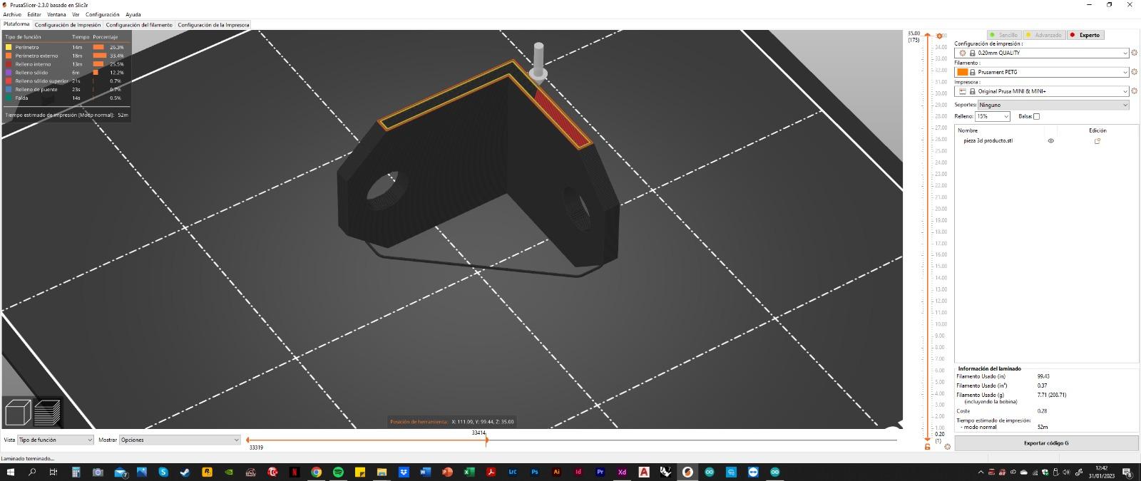Viewport: 1141px width, 481px height.
Task: Open the Filamento dropdown Prusament PETG
Action: pos(1042,72)
